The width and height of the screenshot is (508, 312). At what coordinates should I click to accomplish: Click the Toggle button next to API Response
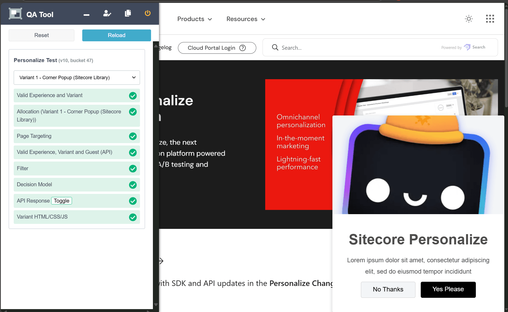(x=61, y=201)
